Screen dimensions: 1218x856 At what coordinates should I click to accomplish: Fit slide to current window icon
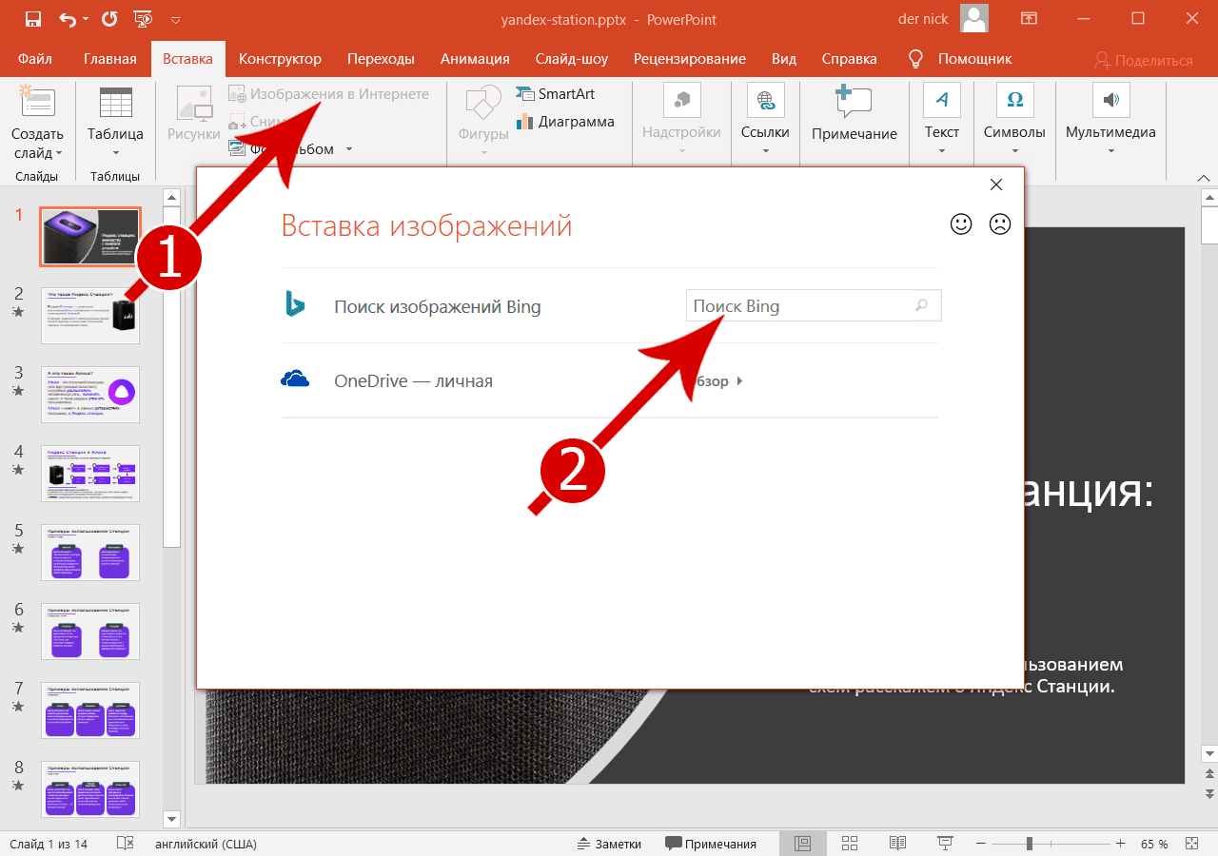click(x=1192, y=844)
